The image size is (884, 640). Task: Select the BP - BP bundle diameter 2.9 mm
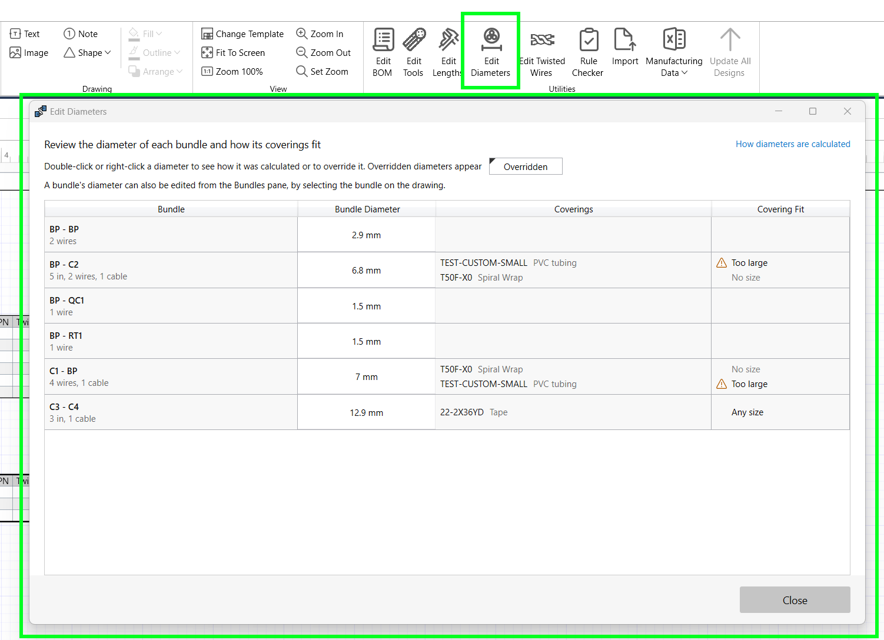[x=367, y=235]
